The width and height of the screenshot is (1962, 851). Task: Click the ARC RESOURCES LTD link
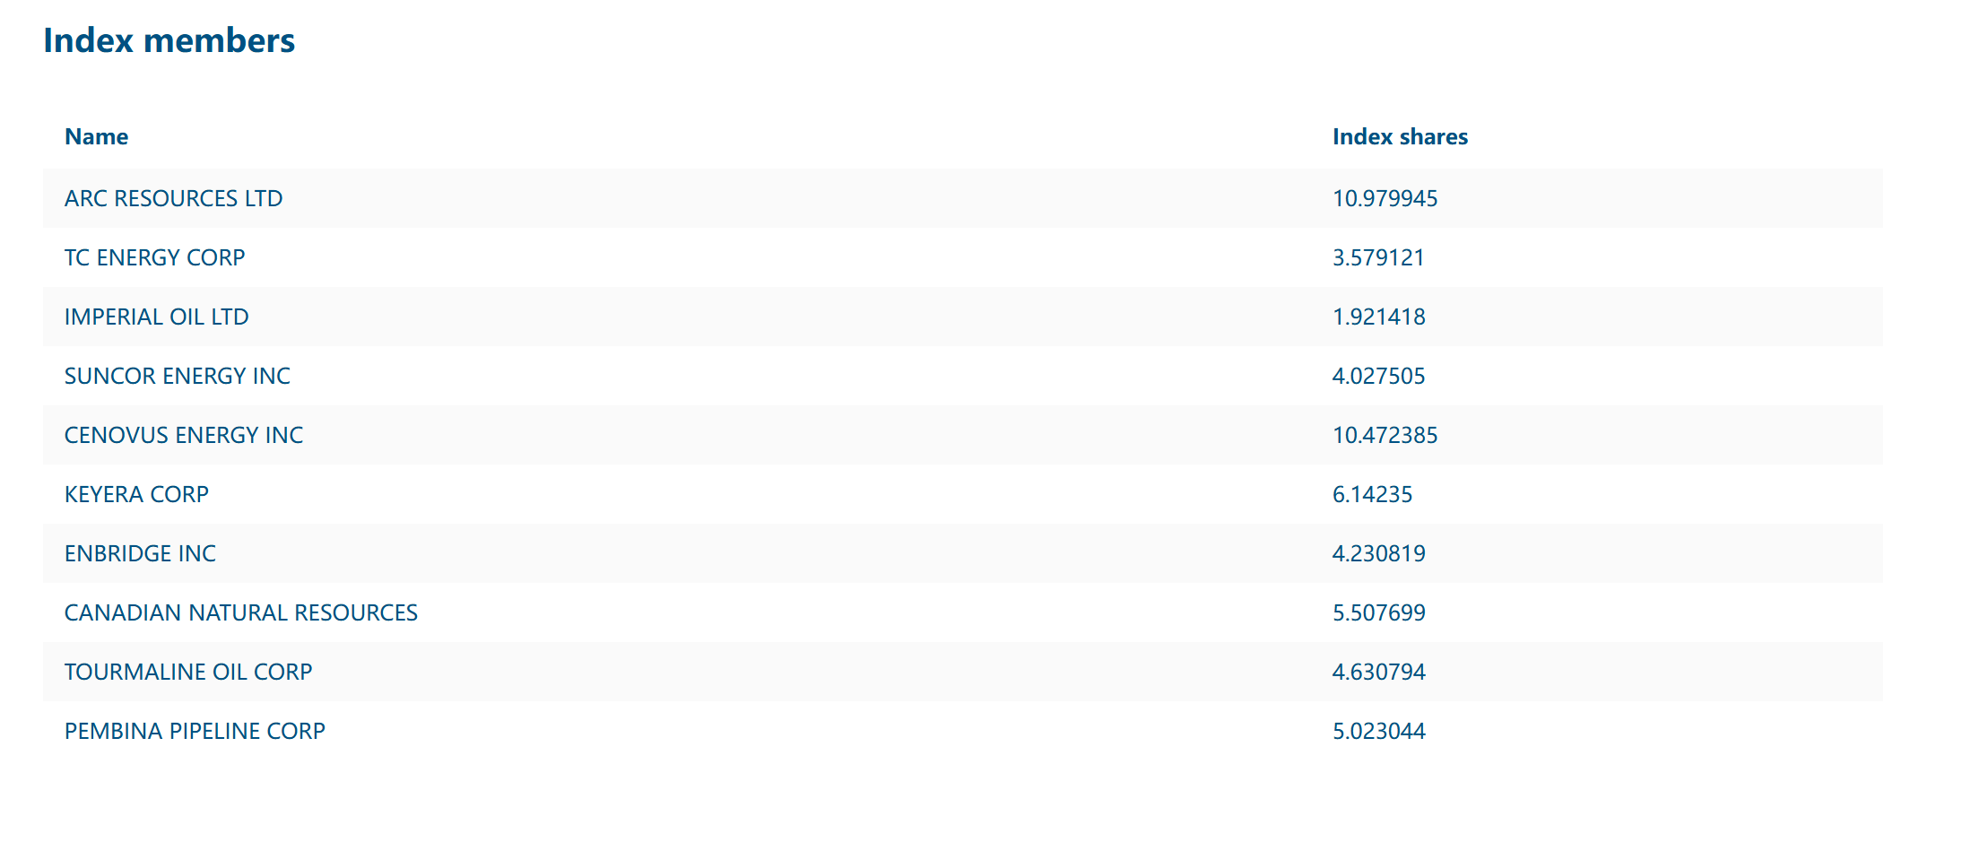tap(173, 198)
